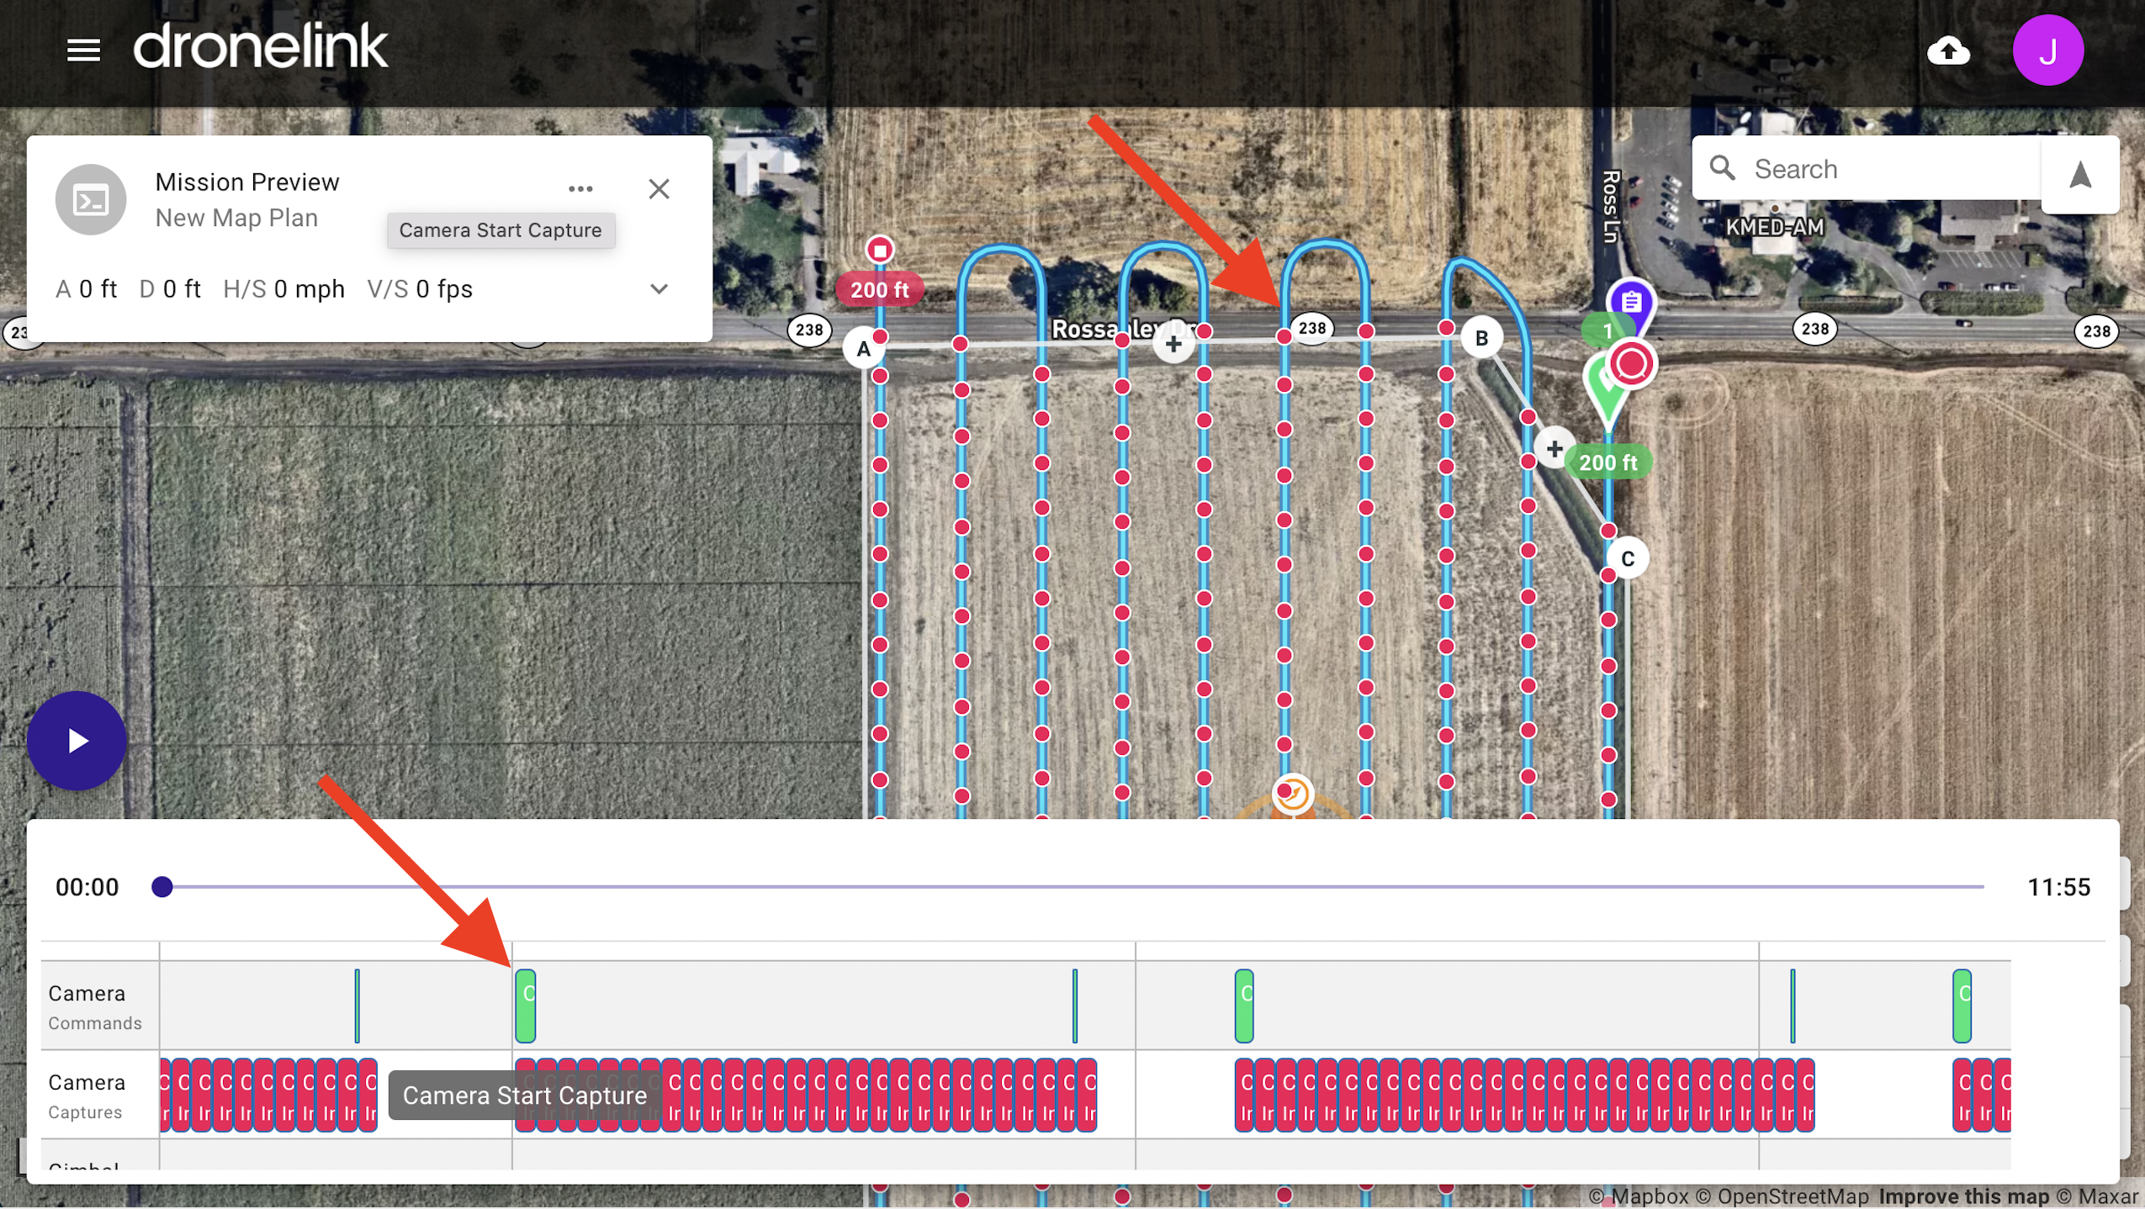Open the Mapbox attribution link
Image resolution: width=2145 pixels, height=1209 pixels.
[1639, 1196]
